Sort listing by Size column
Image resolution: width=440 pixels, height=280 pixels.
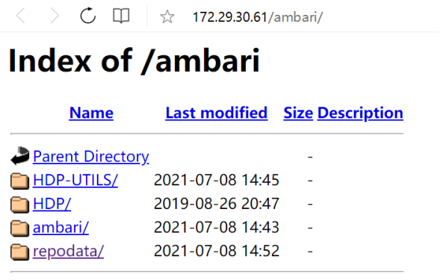[x=298, y=113]
